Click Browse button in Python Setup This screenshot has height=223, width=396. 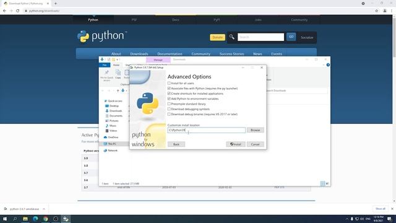256,130
